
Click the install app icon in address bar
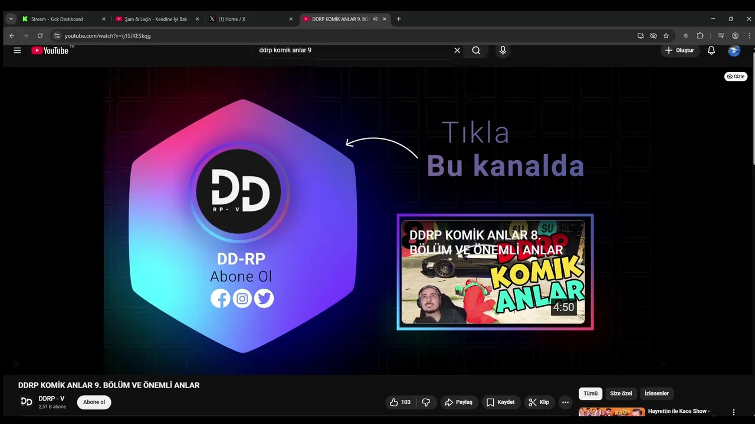641,36
